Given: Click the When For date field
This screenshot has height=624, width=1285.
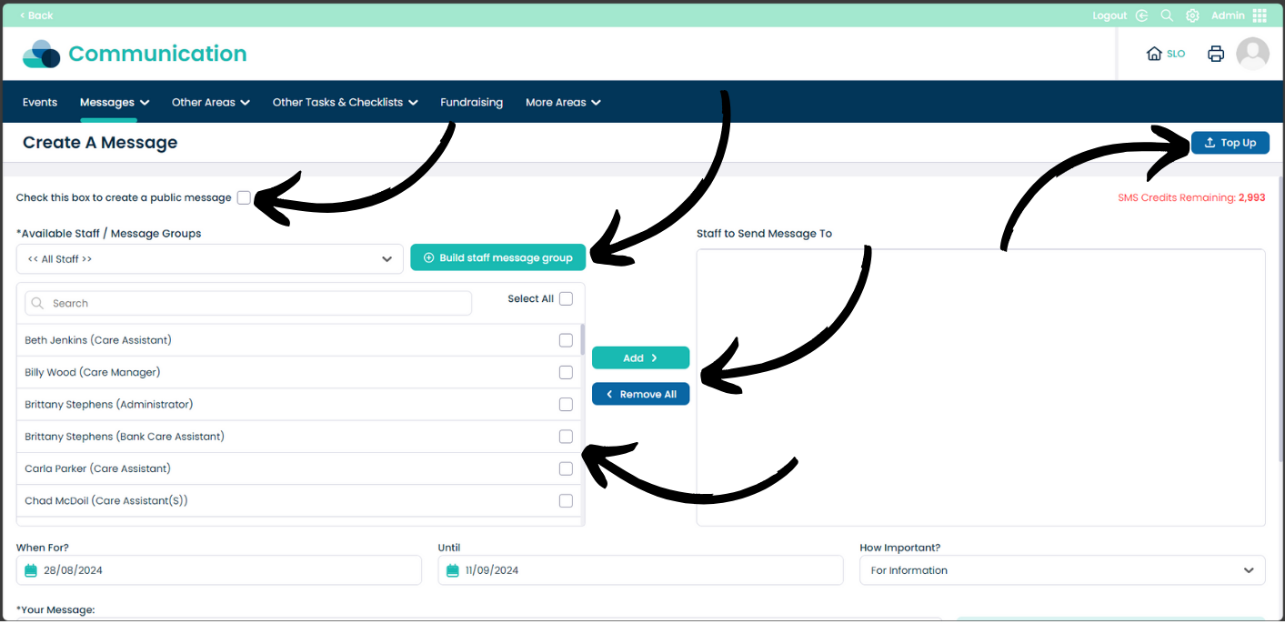Looking at the screenshot, I should coord(219,570).
